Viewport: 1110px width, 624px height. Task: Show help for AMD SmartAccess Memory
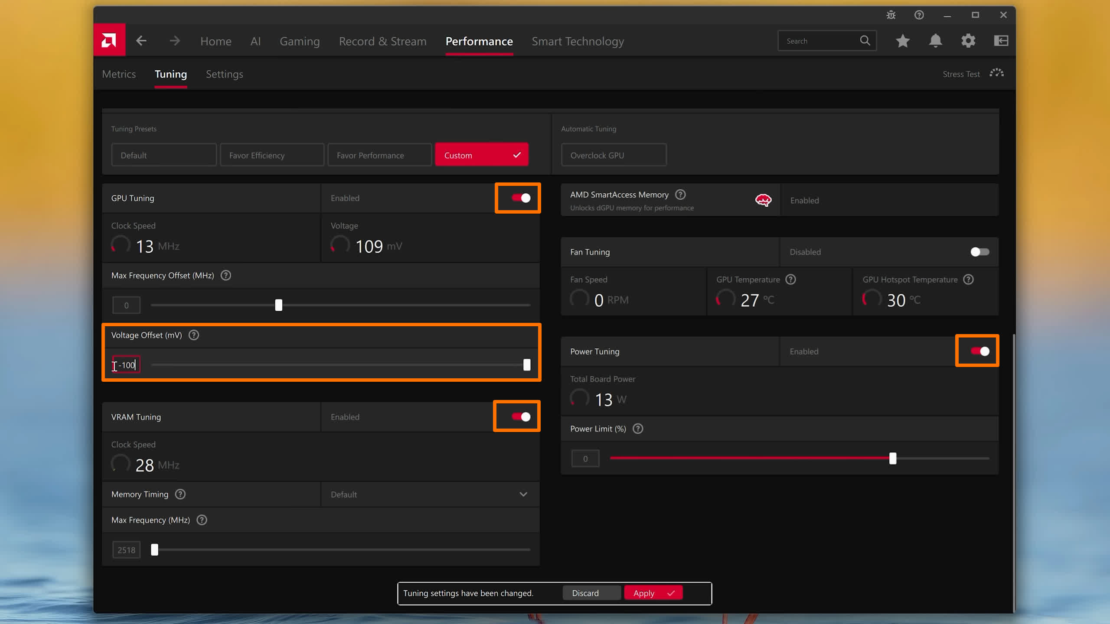click(x=681, y=195)
